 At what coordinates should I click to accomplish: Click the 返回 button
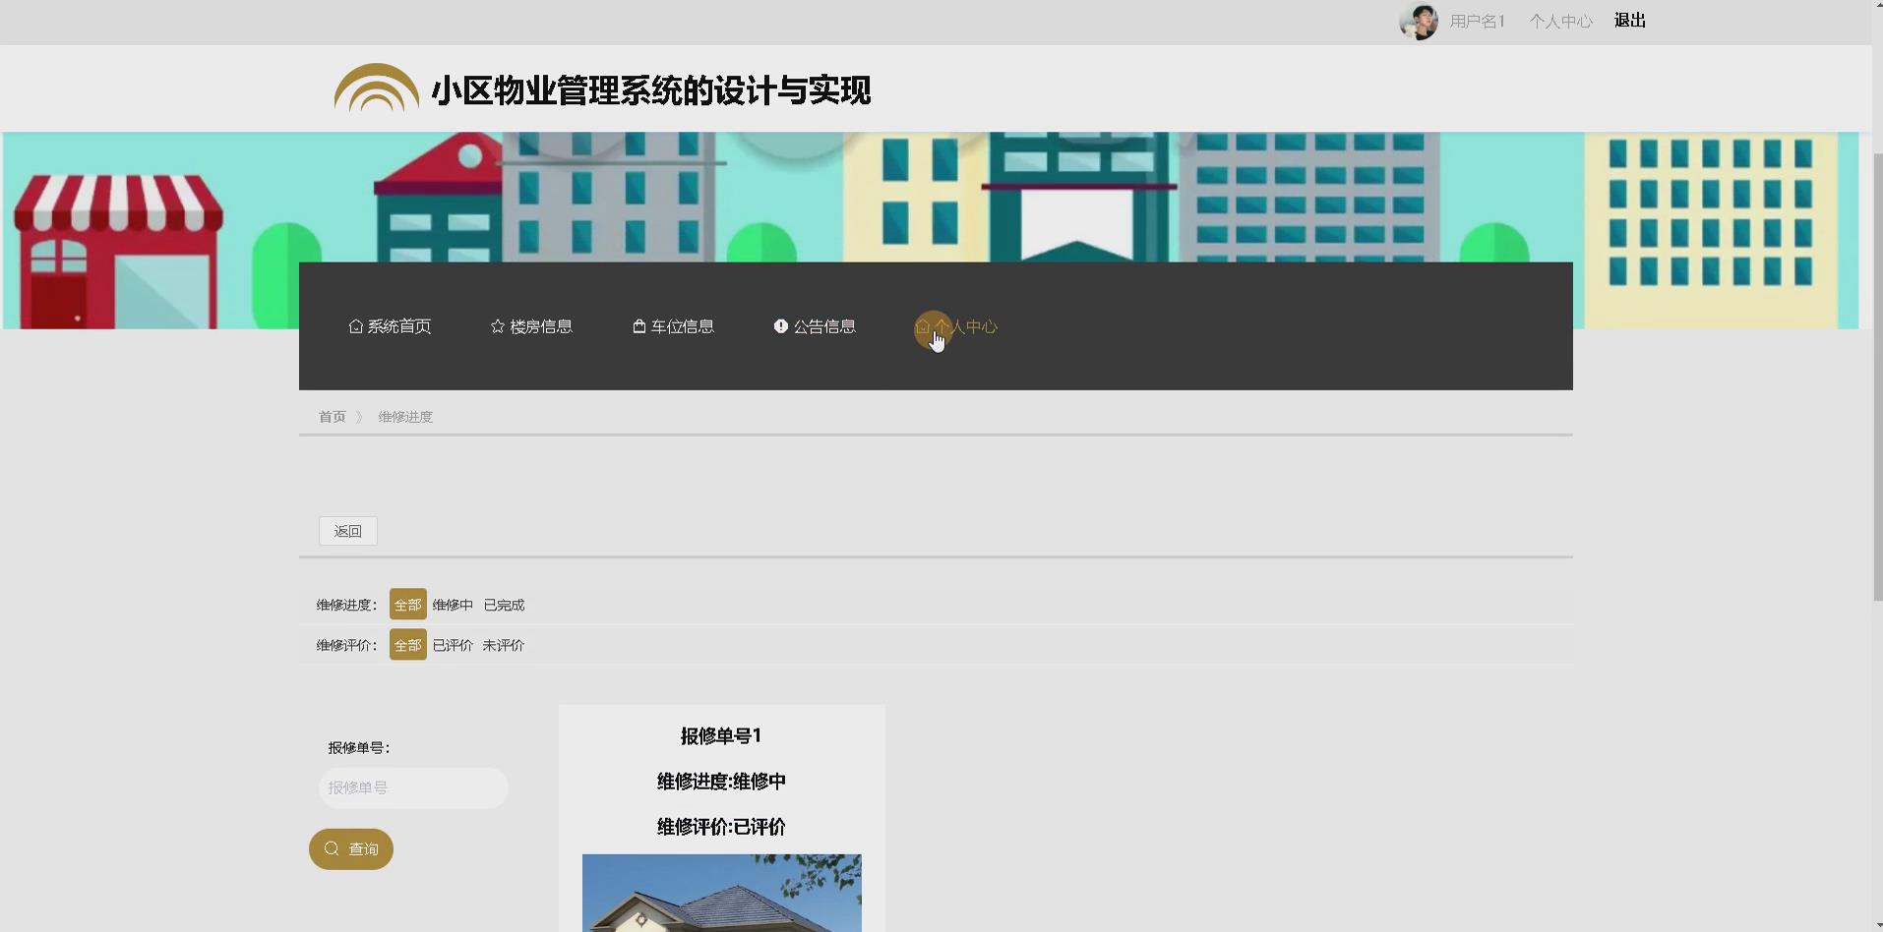[x=347, y=531]
